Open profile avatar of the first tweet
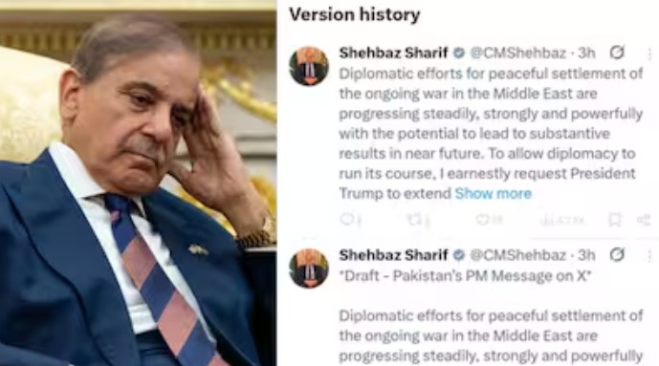 coord(309,66)
